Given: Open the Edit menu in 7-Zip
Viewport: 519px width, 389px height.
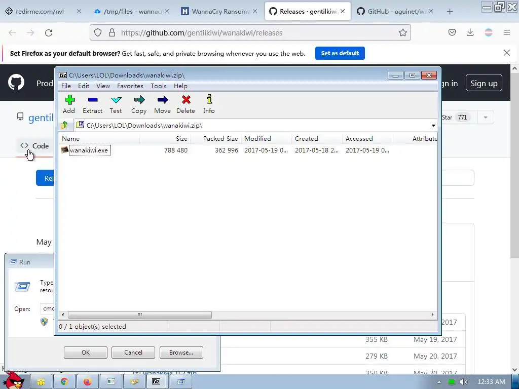Looking at the screenshot, I should click(84, 86).
